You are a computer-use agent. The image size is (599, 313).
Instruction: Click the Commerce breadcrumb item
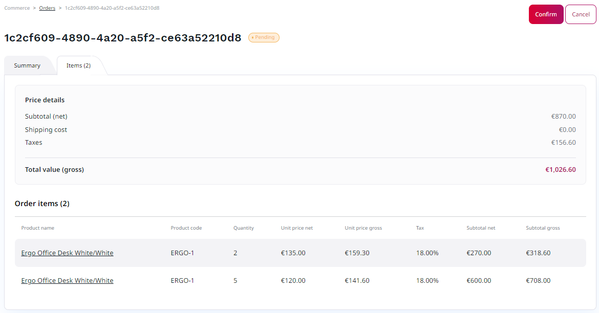17,8
